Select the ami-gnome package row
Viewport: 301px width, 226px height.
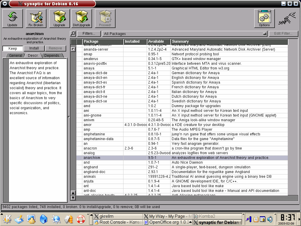[x=182, y=115]
